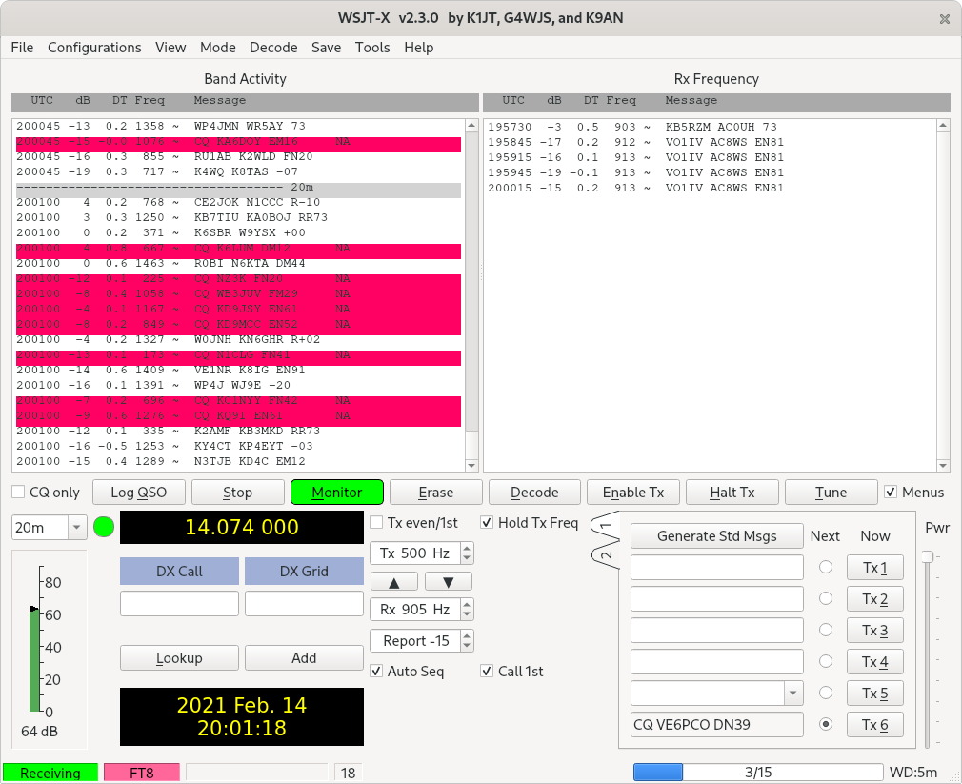Open the 20m band dropdown
Image resolution: width=962 pixels, height=784 pixels.
pyautogui.click(x=77, y=528)
